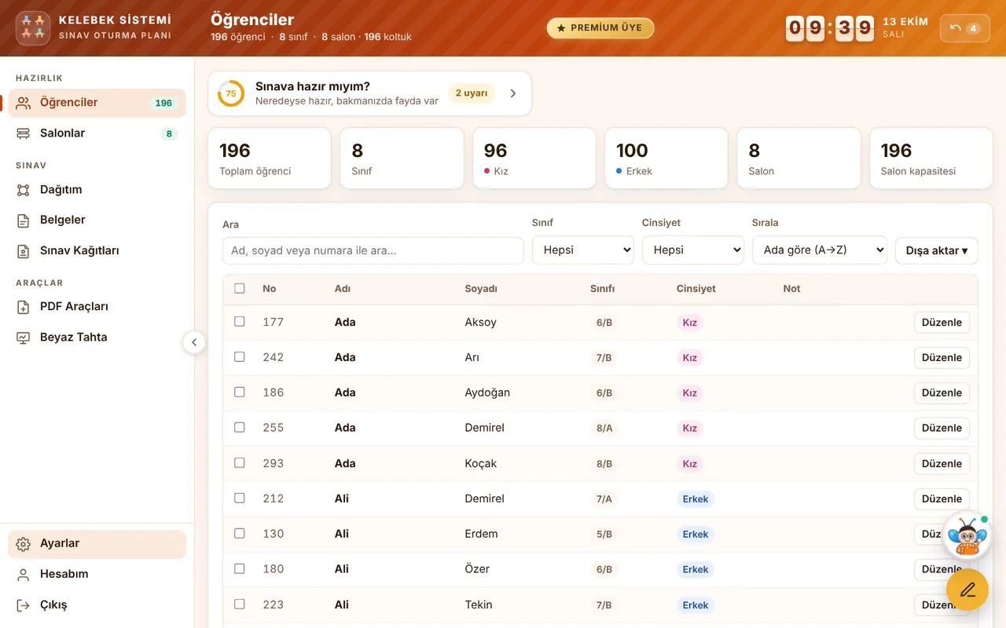Click the No column header
This screenshot has height=628, width=1006.
[x=270, y=289]
